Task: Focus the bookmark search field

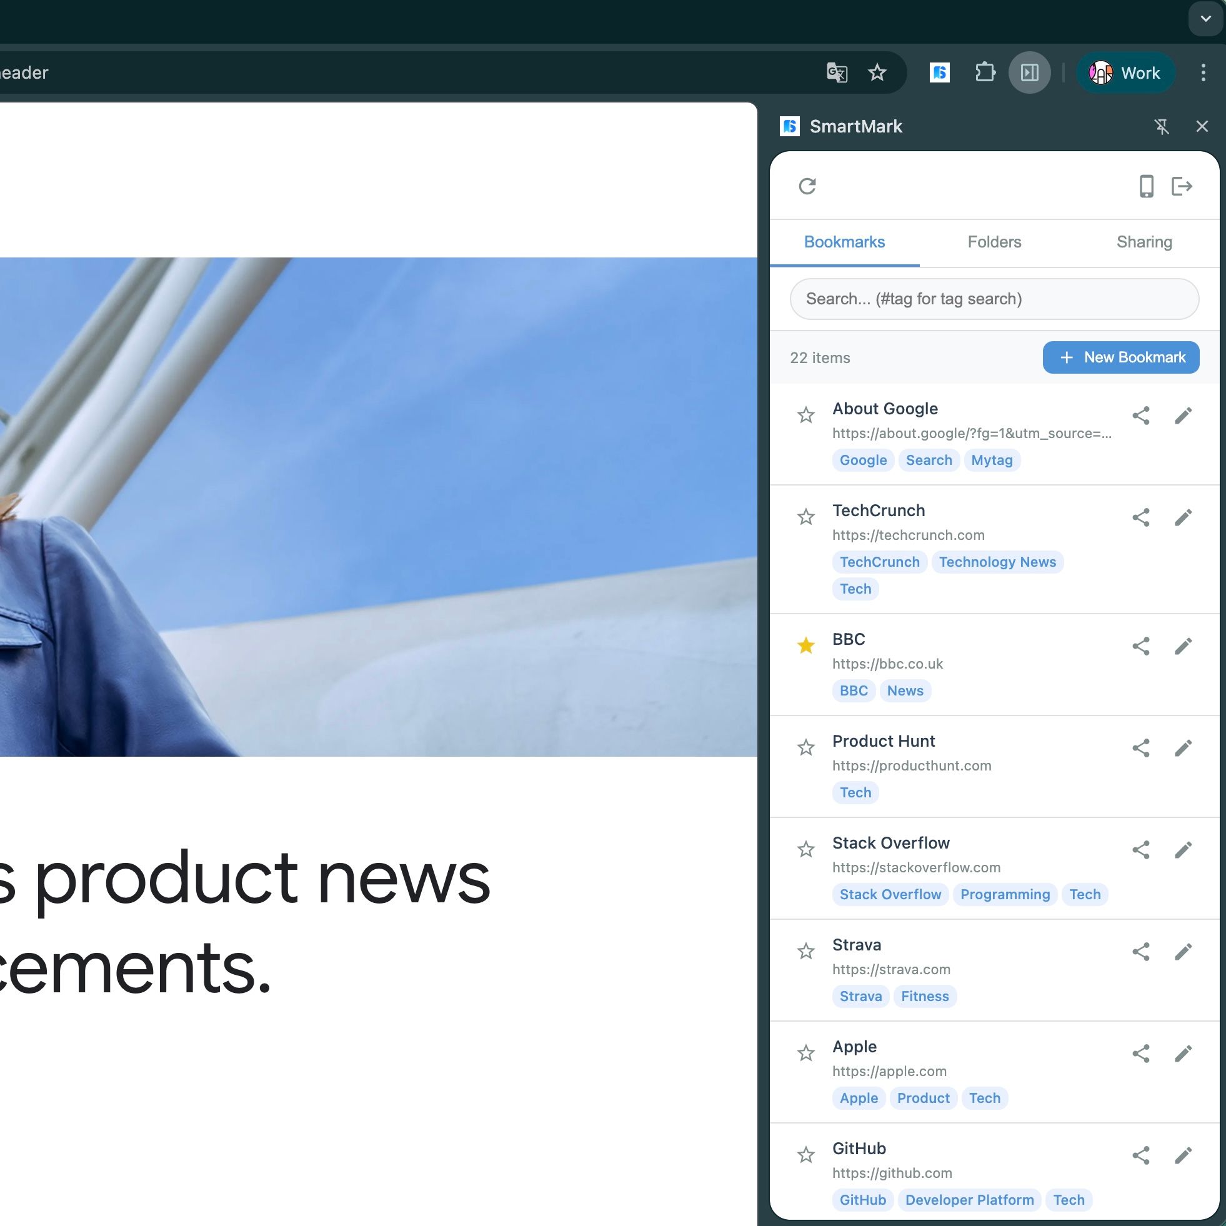Action: pyautogui.click(x=994, y=299)
